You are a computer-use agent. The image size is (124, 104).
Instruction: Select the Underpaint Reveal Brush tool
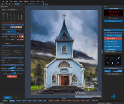tap(113, 47)
